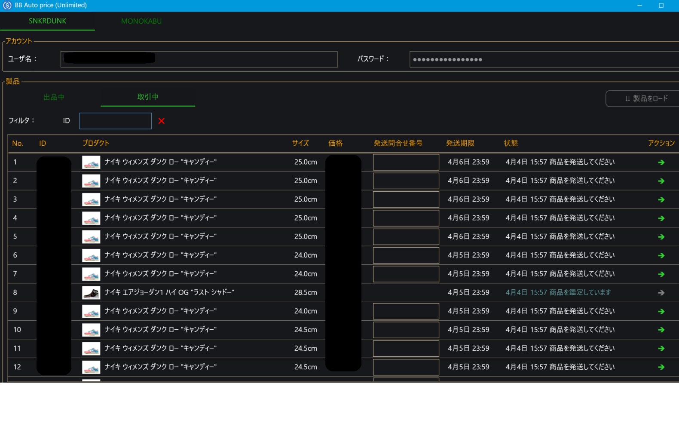
Task: Click the Dunk Low thumbnail in row 3
Action: [91, 199]
